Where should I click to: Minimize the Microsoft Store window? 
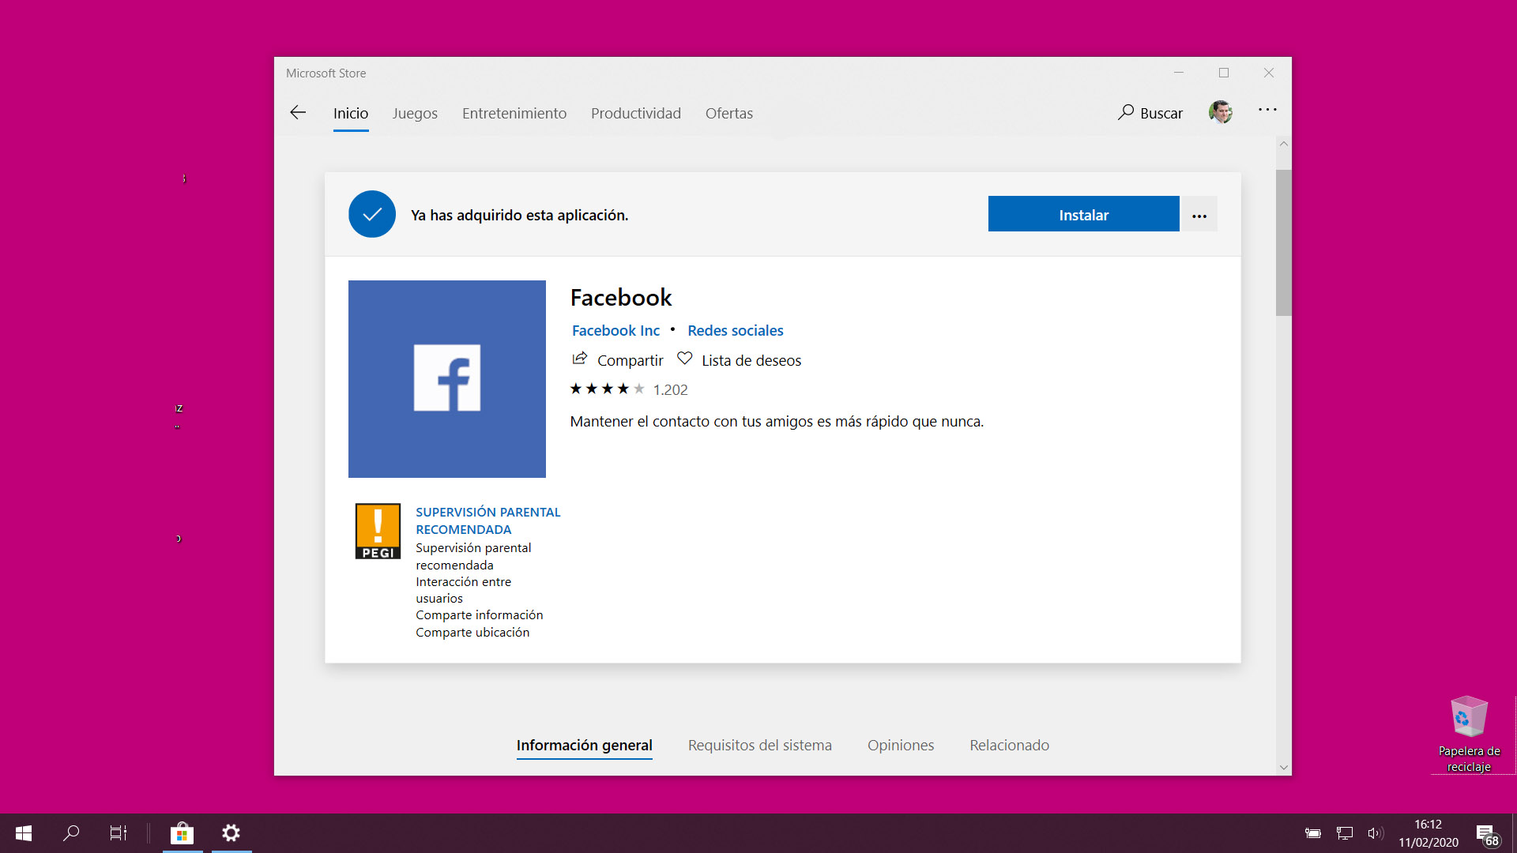[1179, 73]
